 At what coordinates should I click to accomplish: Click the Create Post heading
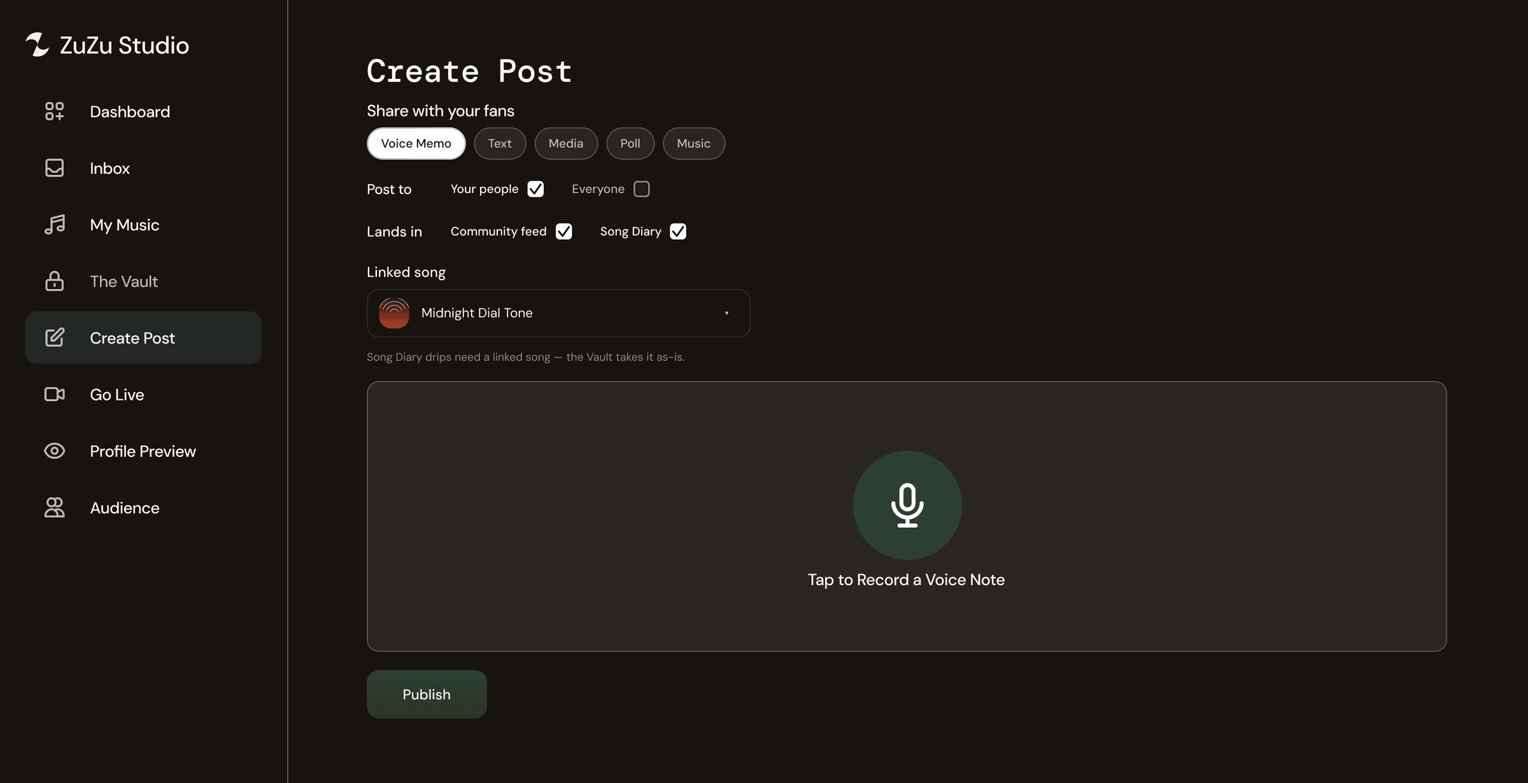[x=469, y=71]
